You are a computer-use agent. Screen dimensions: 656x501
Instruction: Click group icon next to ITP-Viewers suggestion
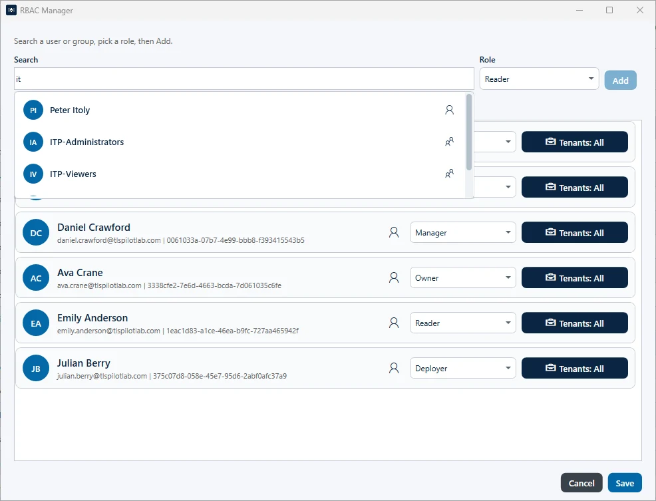coord(449,174)
